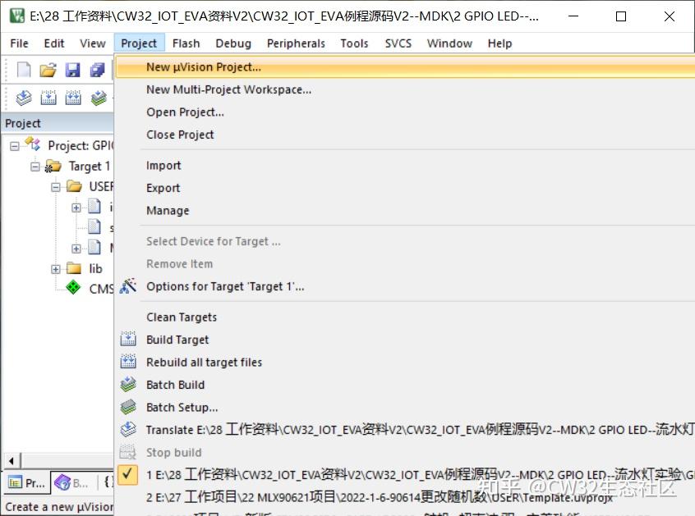Viewport: 695px width, 516px height.
Task: Click the Save disk icon
Action: 72,70
